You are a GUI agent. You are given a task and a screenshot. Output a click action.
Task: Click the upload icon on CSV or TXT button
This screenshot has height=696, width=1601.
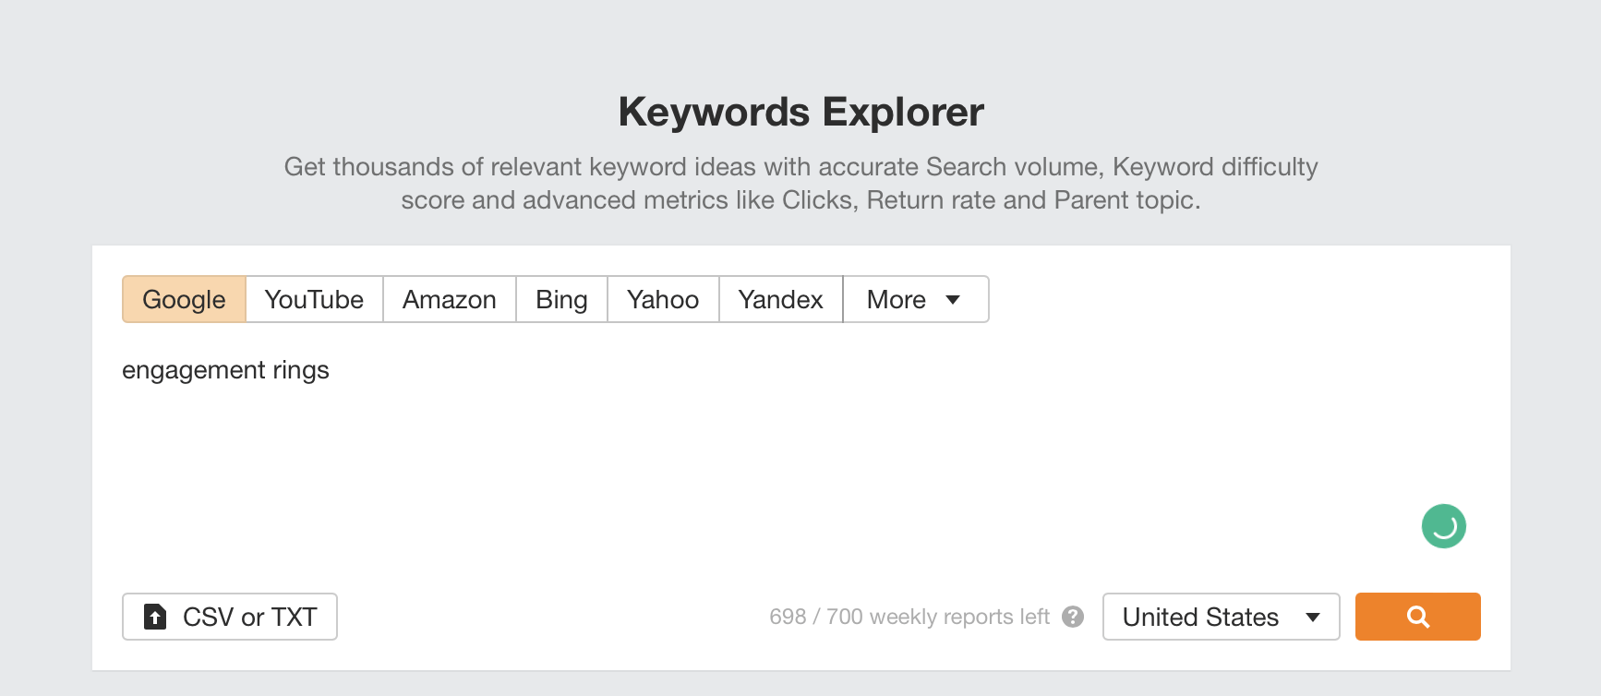pos(155,616)
